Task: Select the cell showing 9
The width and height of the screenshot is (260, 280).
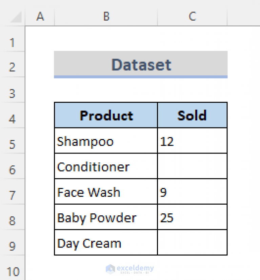Action: (x=192, y=192)
